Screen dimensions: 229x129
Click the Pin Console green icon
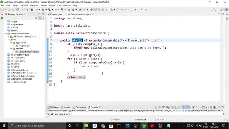[x=193, y=107]
